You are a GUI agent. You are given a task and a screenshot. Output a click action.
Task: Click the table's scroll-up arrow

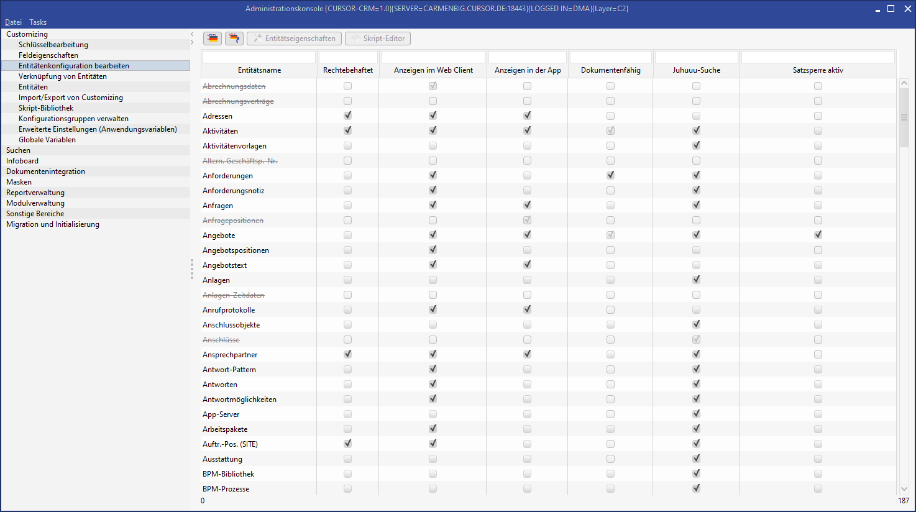(904, 83)
